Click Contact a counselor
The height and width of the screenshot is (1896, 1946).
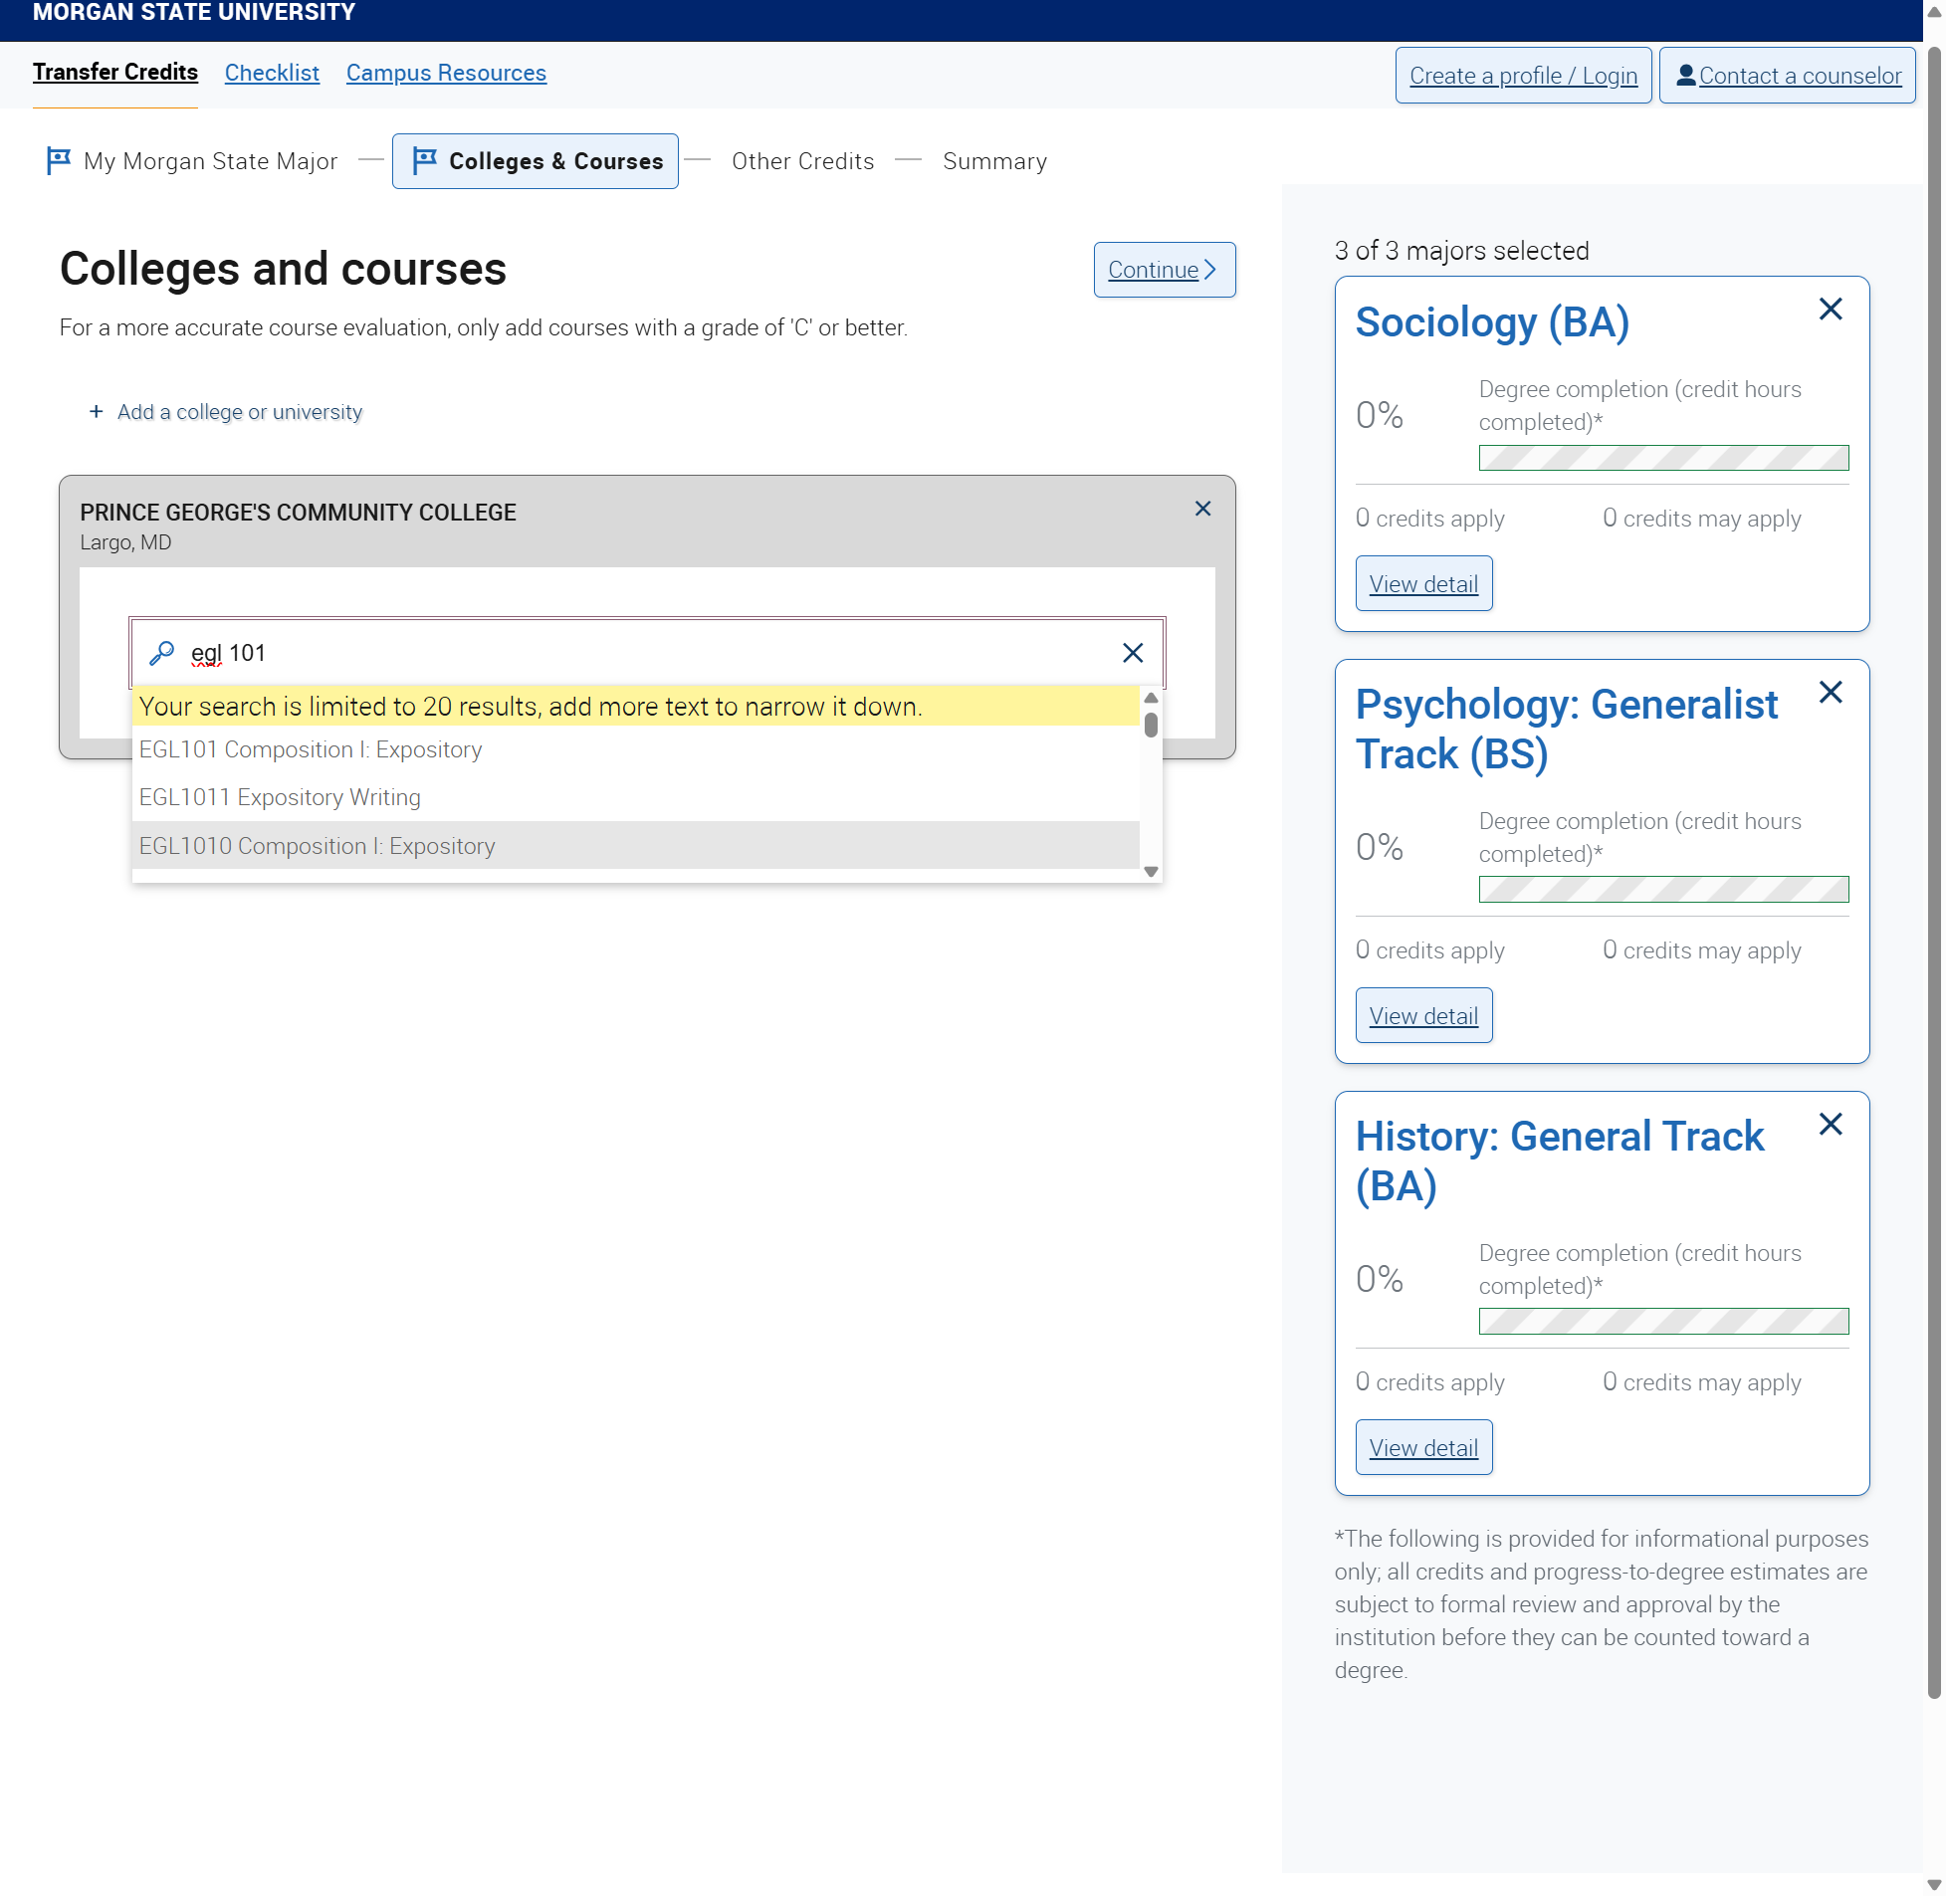[x=1787, y=75]
